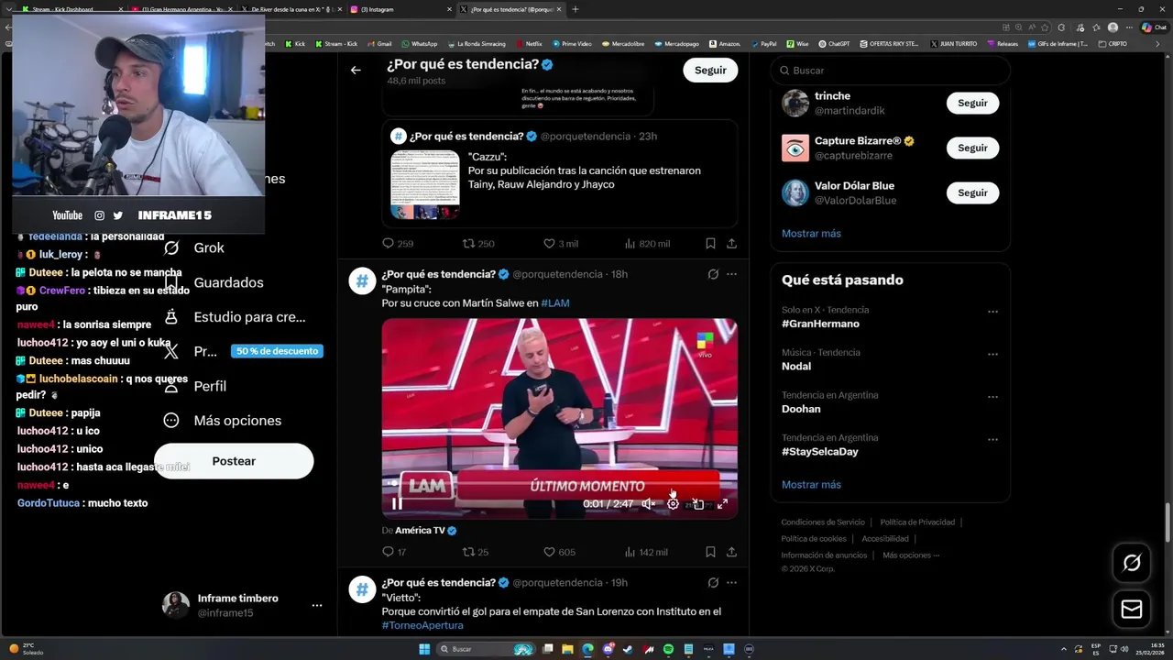Open the #GranHermano trend
Viewport: 1173px width, 660px height.
pyautogui.click(x=820, y=324)
